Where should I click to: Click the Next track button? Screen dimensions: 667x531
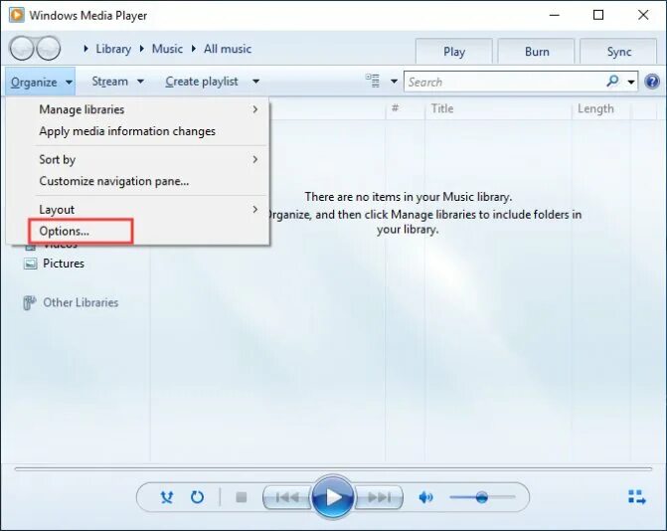pyautogui.click(x=379, y=497)
